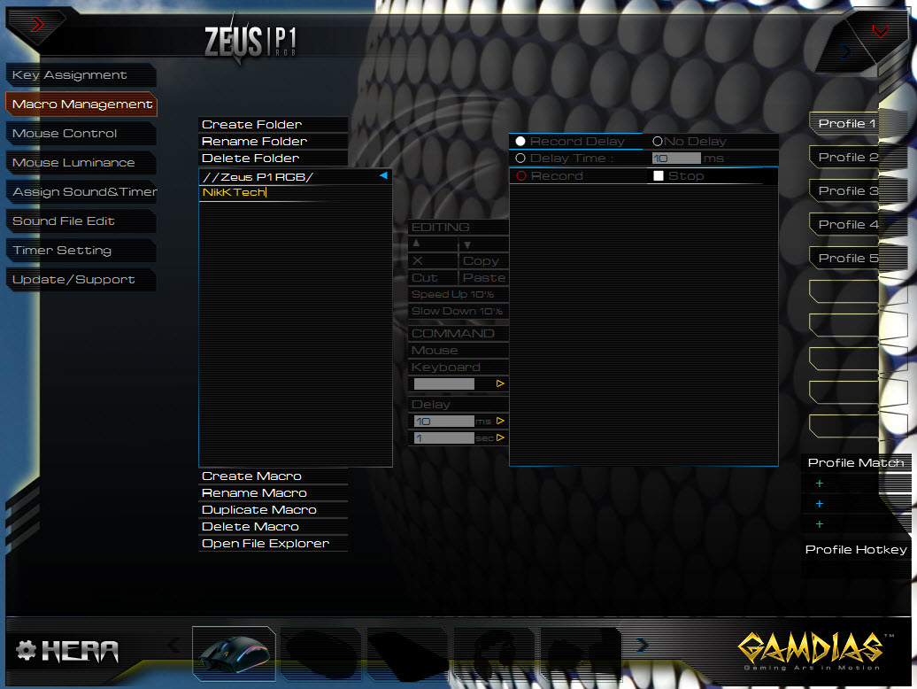Select the Record Delay radio button
The image size is (917, 689).
click(x=520, y=141)
